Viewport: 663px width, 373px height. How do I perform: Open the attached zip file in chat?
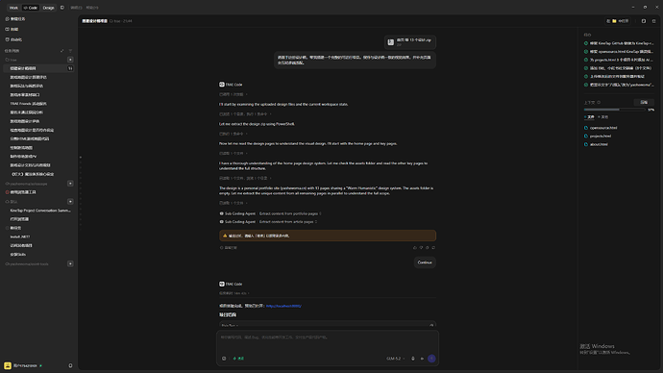(410, 42)
